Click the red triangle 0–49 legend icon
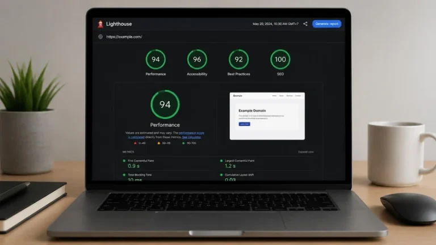Image resolution: width=436 pixels, height=245 pixels. tap(136, 143)
